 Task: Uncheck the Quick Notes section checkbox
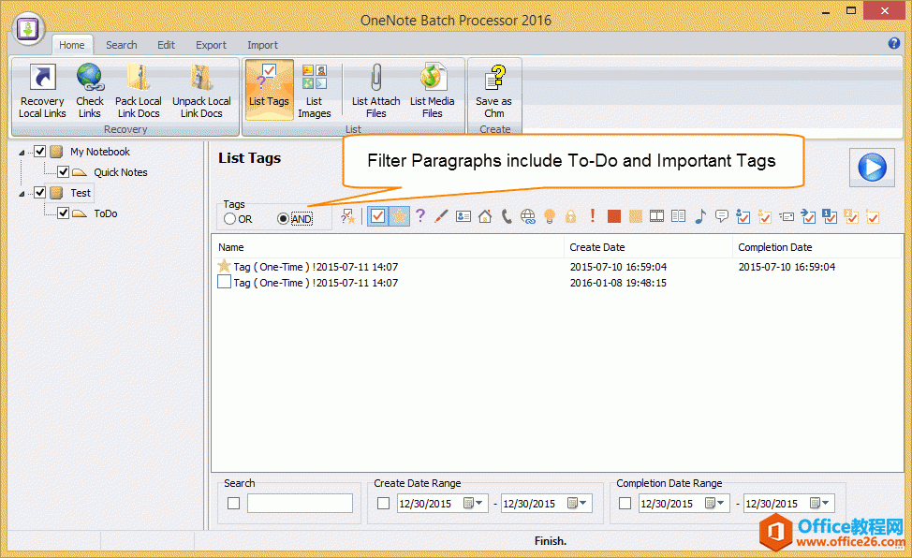coord(63,172)
